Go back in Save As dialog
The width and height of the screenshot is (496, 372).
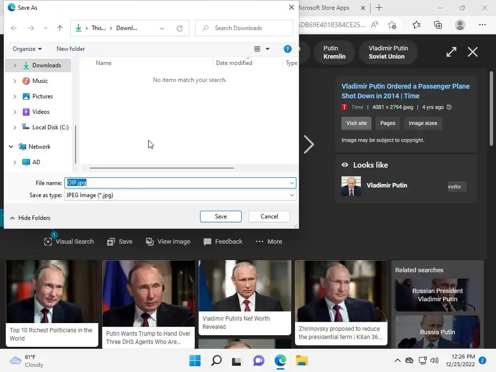pos(14,28)
